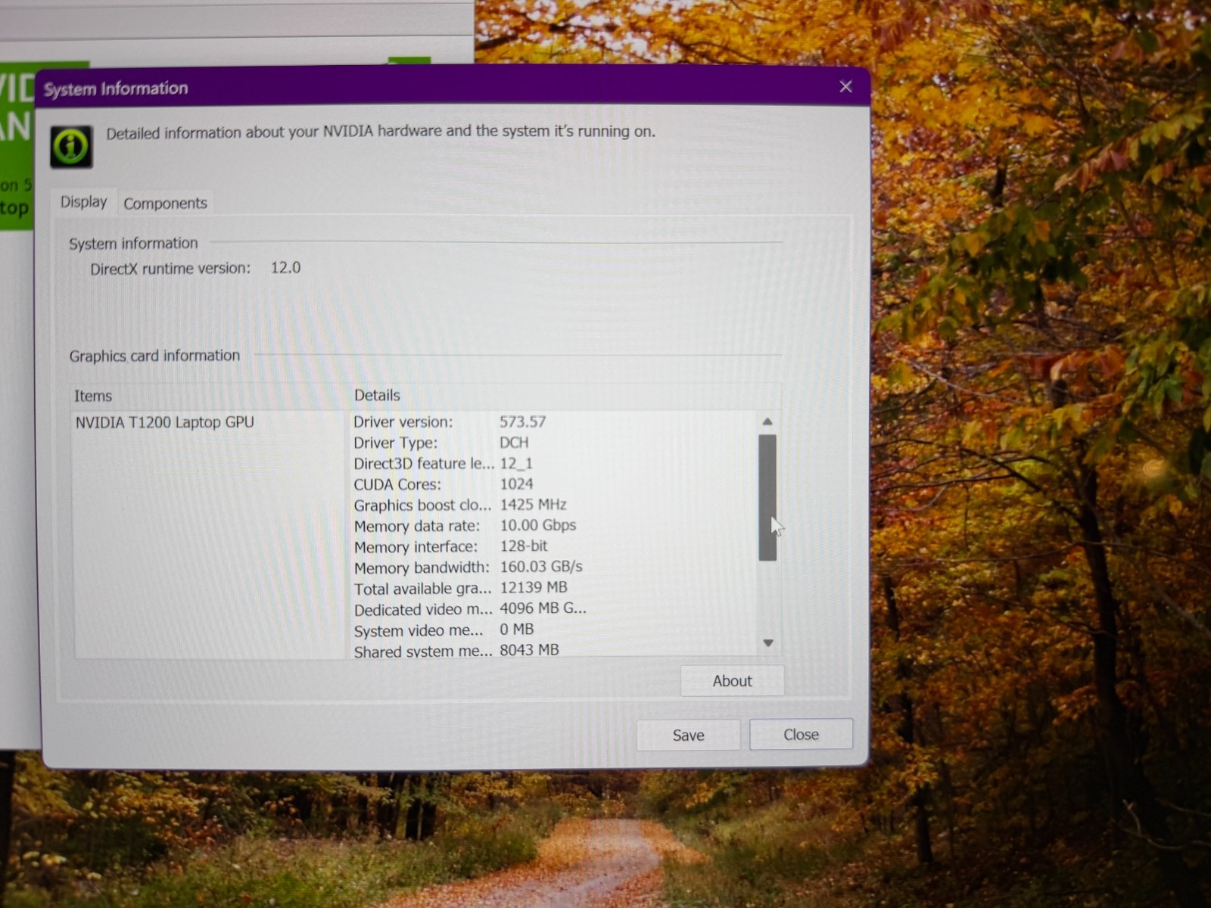Save the system information
This screenshot has height=908, width=1211.
688,735
